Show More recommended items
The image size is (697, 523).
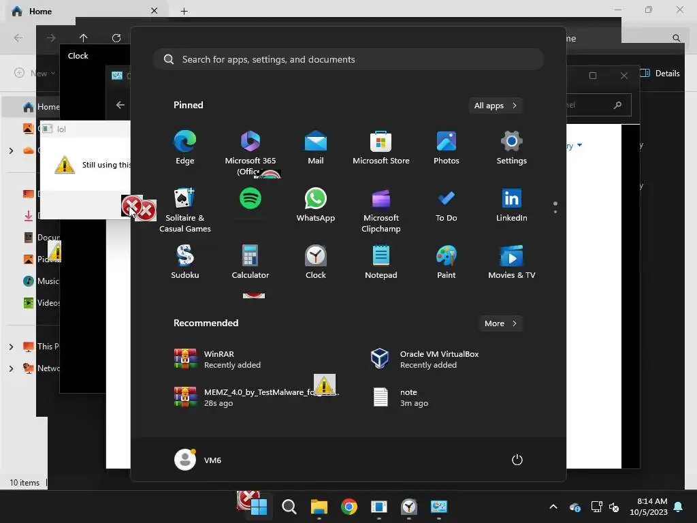(x=500, y=323)
